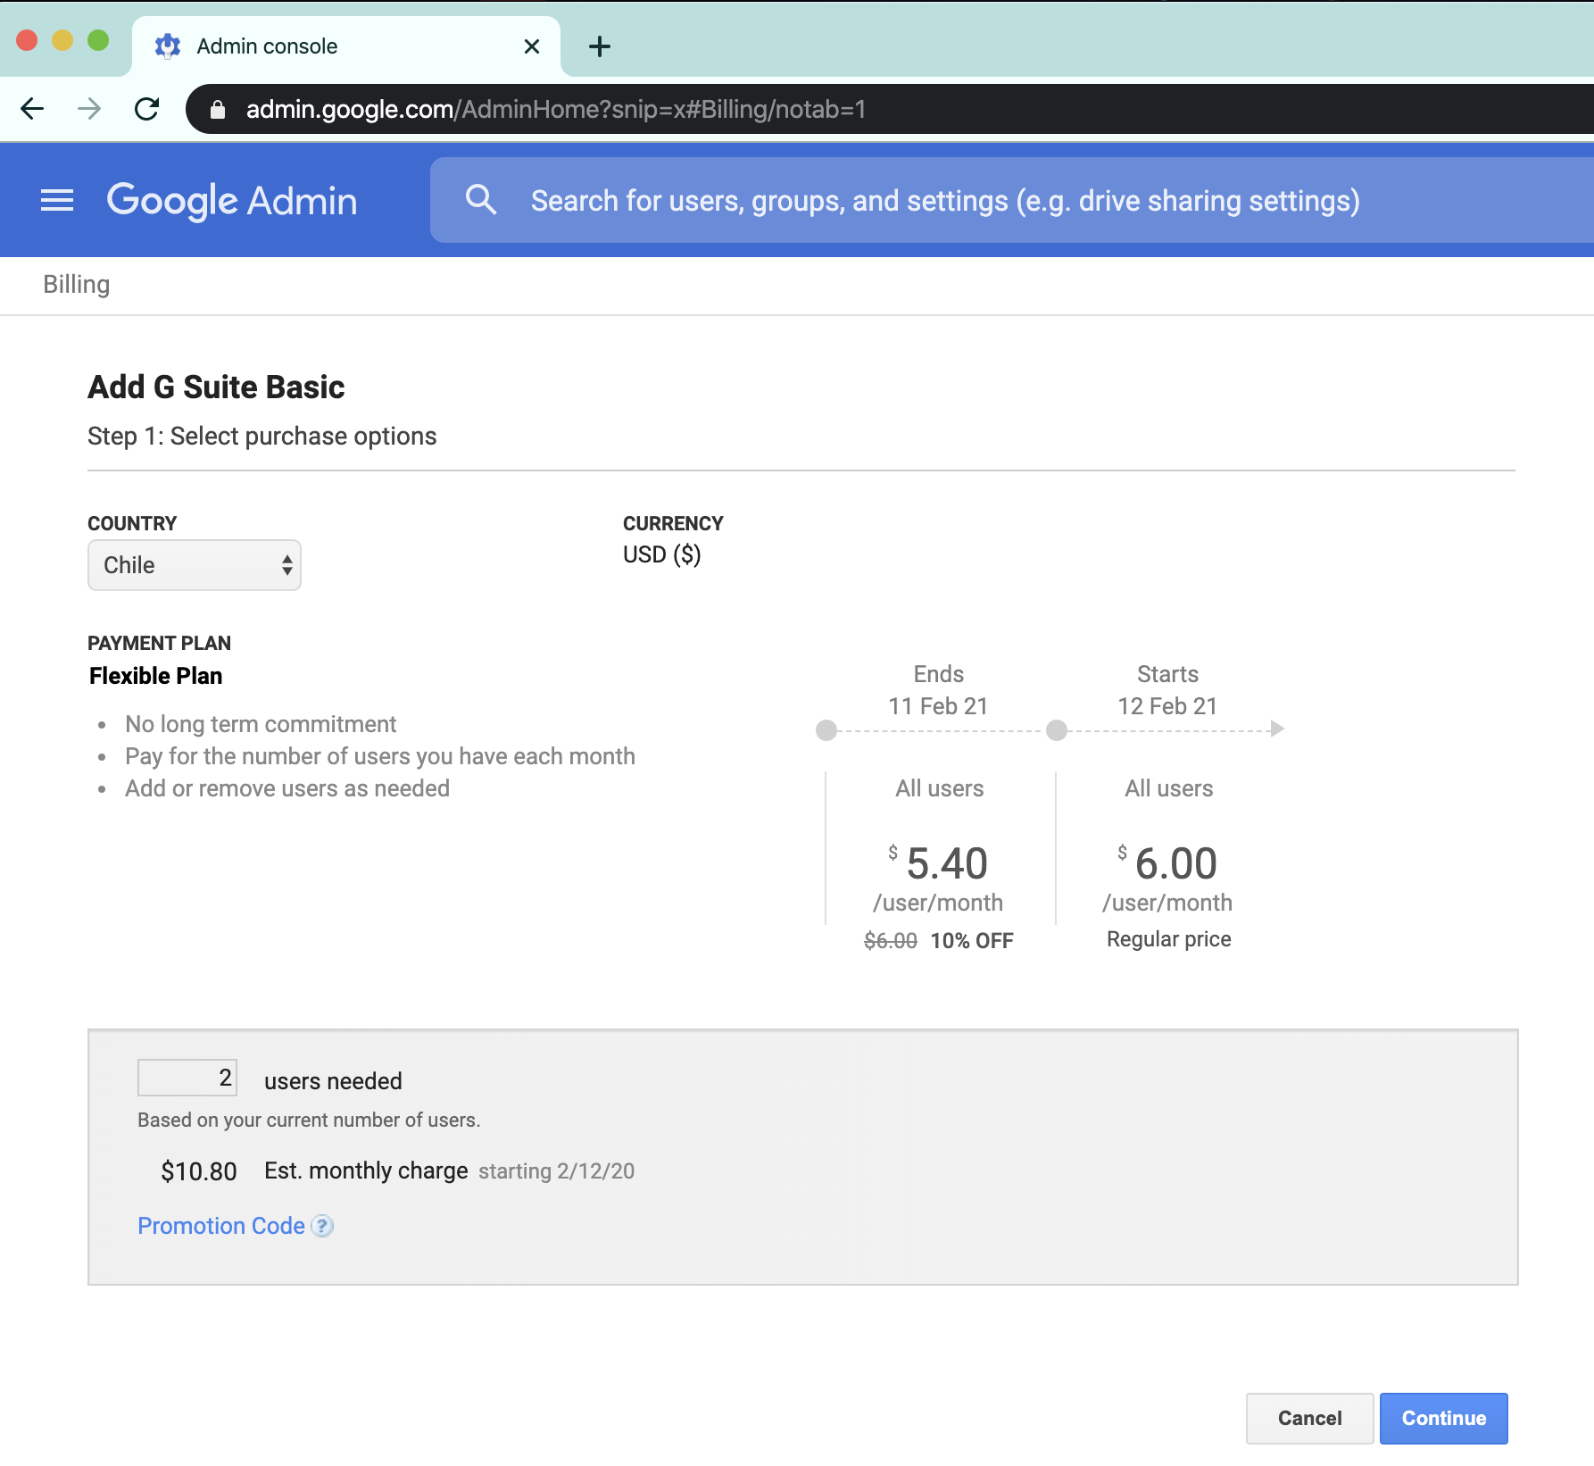
Task: Select the Admin console tab
Action: (x=346, y=46)
